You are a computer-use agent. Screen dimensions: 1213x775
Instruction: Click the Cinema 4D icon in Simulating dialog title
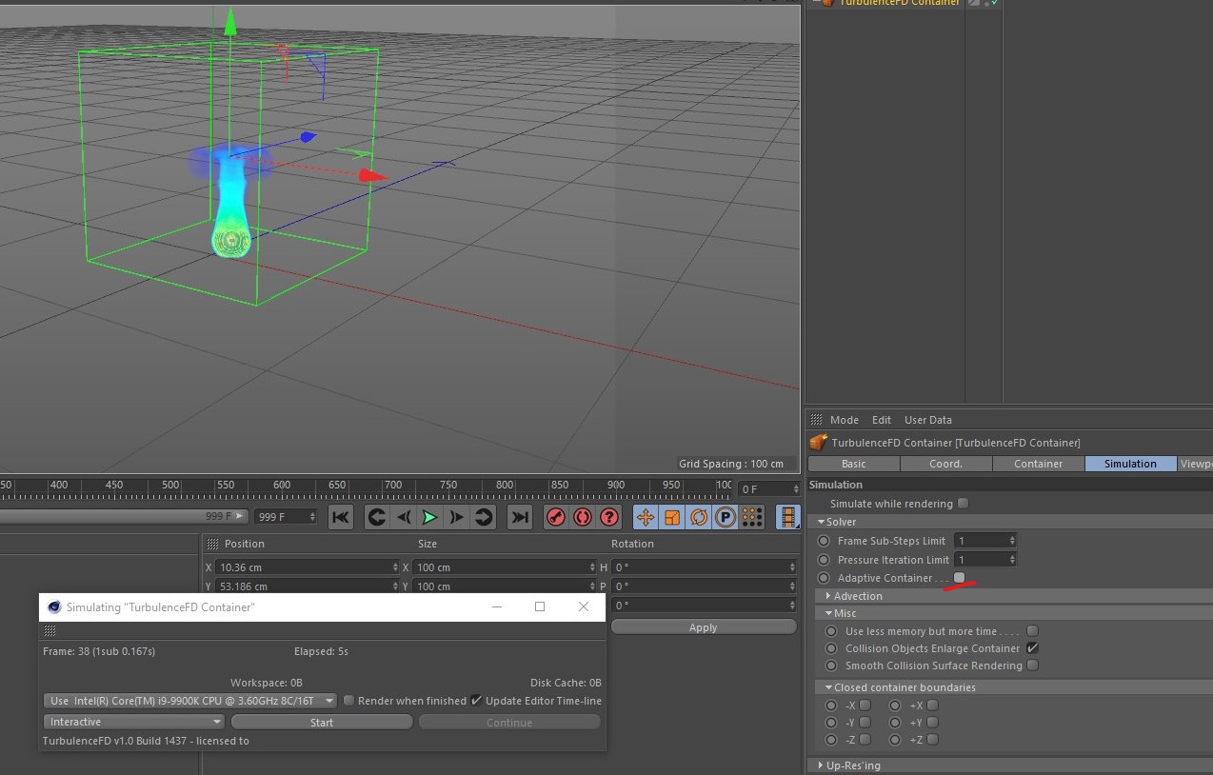point(54,606)
